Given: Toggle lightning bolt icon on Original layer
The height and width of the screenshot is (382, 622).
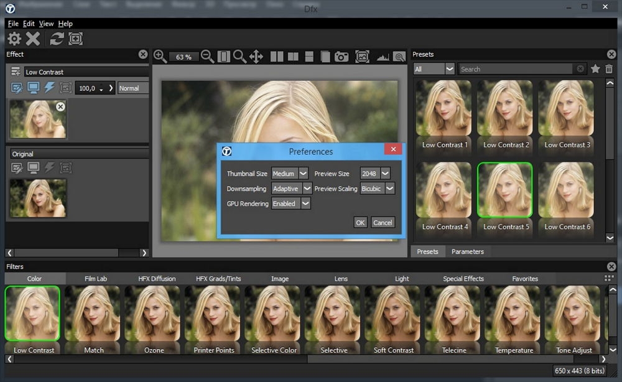Looking at the screenshot, I should 49,167.
